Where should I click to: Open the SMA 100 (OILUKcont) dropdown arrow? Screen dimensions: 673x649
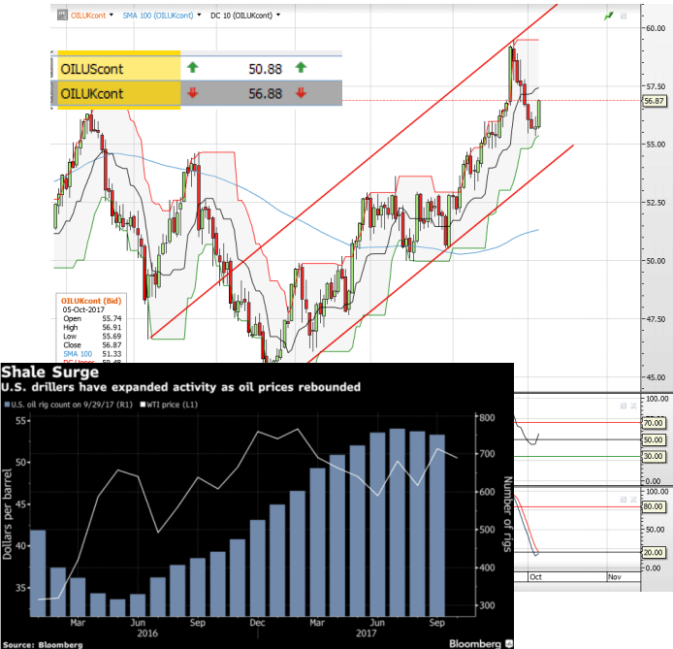click(x=199, y=15)
